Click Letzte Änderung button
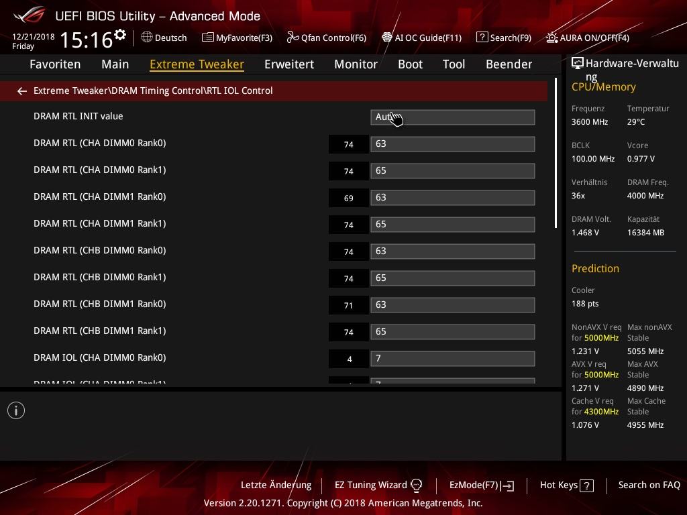 (x=276, y=485)
